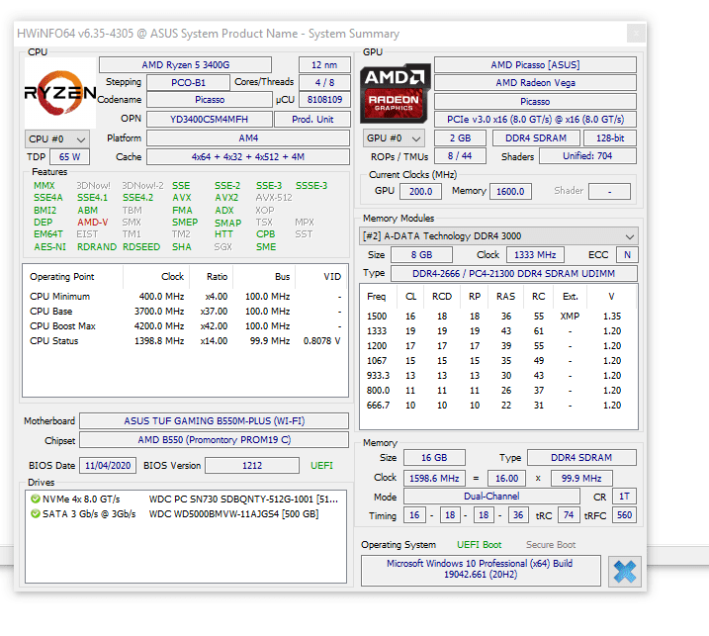The width and height of the screenshot is (709, 636).
Task: Click the UEFI Boot indicator
Action: [479, 545]
